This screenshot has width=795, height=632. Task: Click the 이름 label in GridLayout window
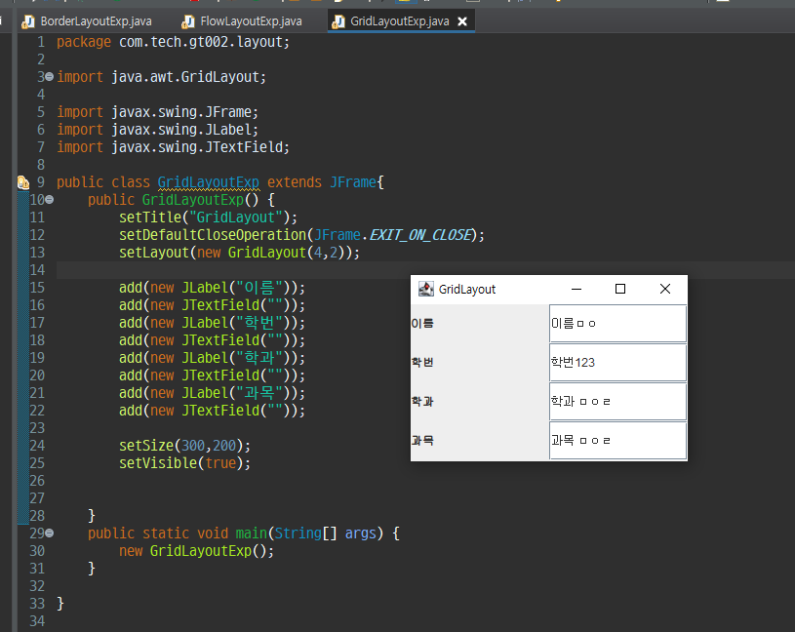pos(422,324)
